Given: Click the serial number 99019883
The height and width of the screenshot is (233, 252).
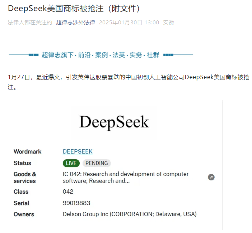Looking at the screenshot, I should coord(76,203).
